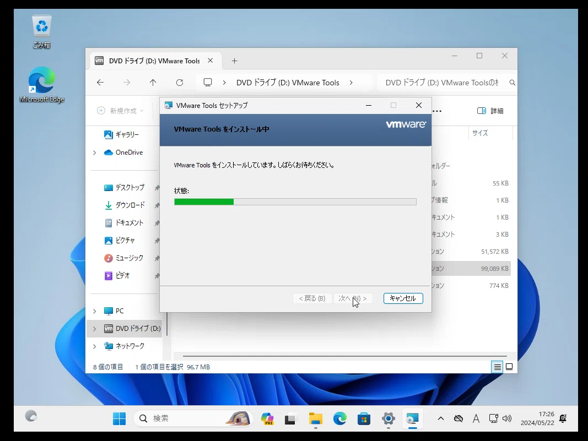Open ミュージック in quick access

pos(123,258)
